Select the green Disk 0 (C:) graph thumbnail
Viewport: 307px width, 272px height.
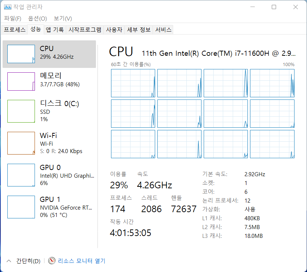21,111
